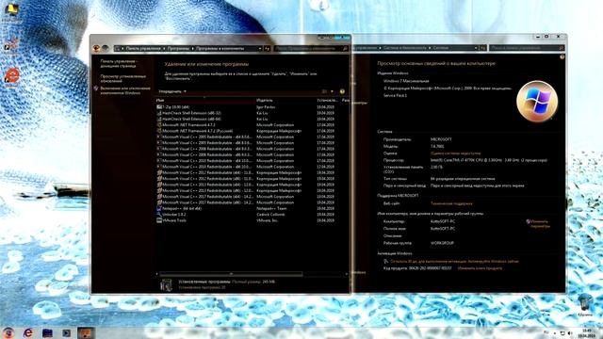
Task: Select Unlocker 1.9.2 program icon
Action: point(159,215)
